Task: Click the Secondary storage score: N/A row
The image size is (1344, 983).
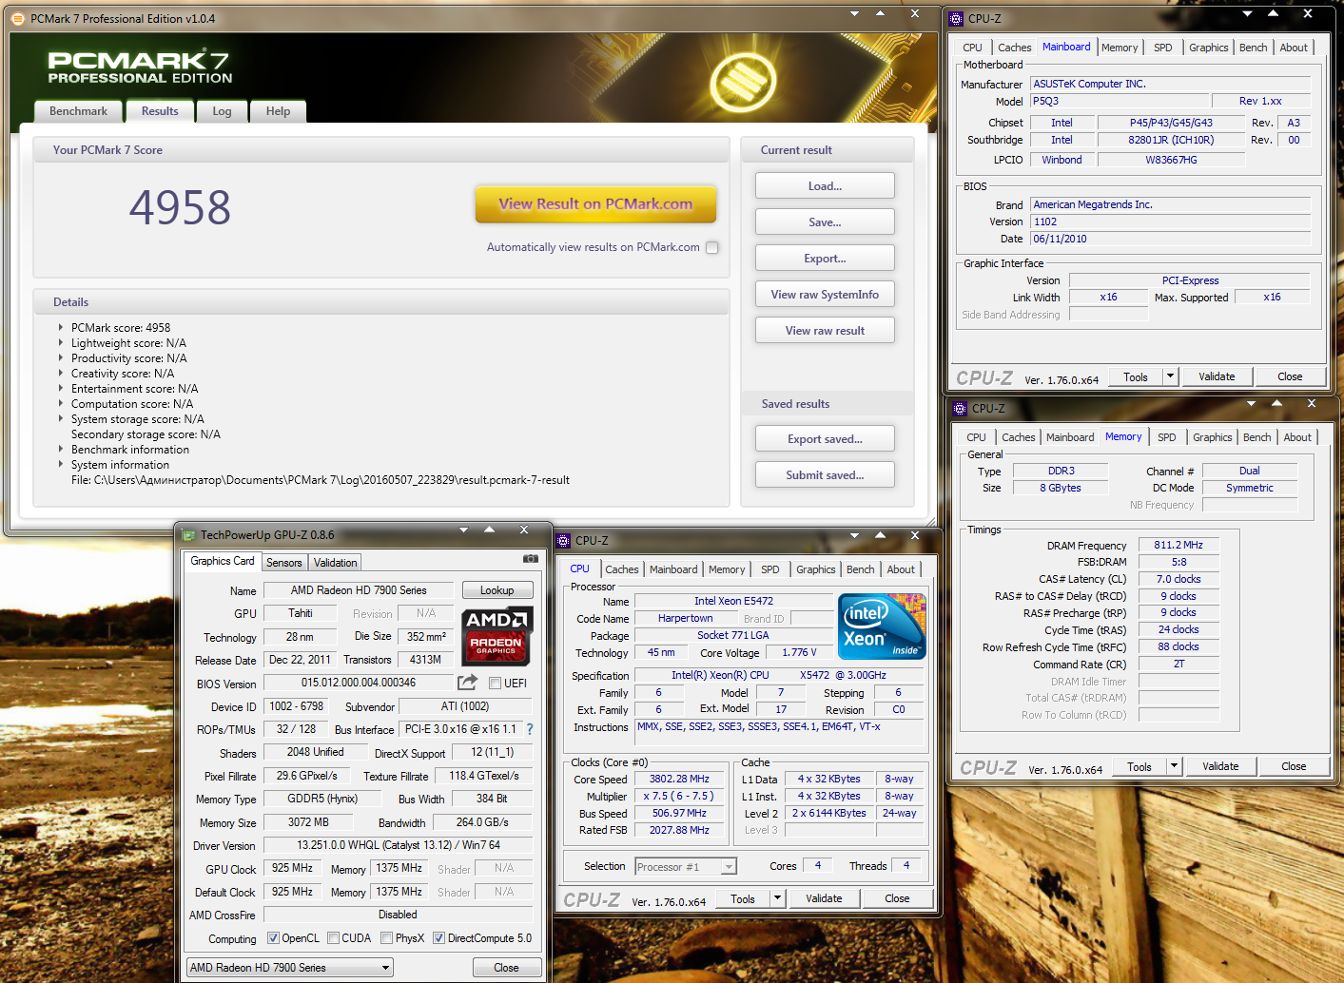Action: [x=146, y=434]
